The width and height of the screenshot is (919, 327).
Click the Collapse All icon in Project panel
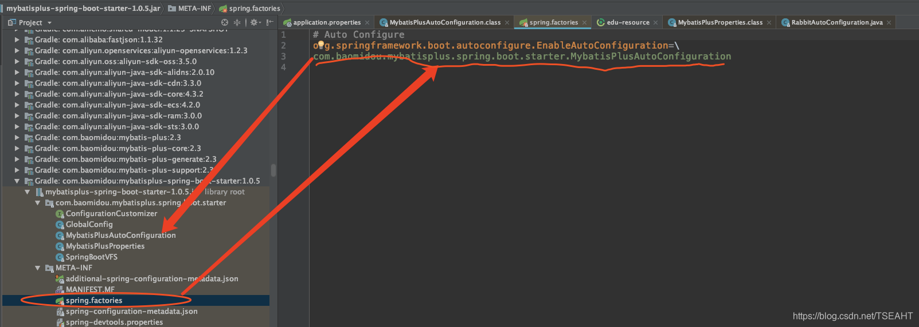coord(237,22)
